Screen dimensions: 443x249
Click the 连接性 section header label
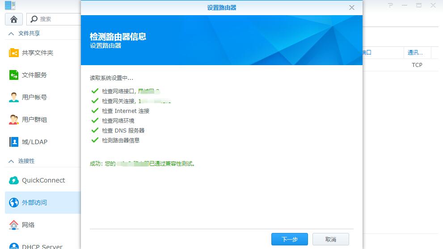[x=26, y=161]
